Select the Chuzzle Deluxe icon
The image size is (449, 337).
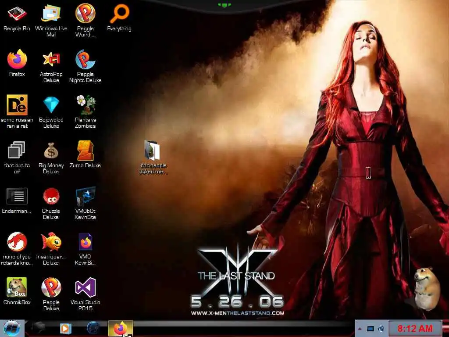(x=51, y=204)
